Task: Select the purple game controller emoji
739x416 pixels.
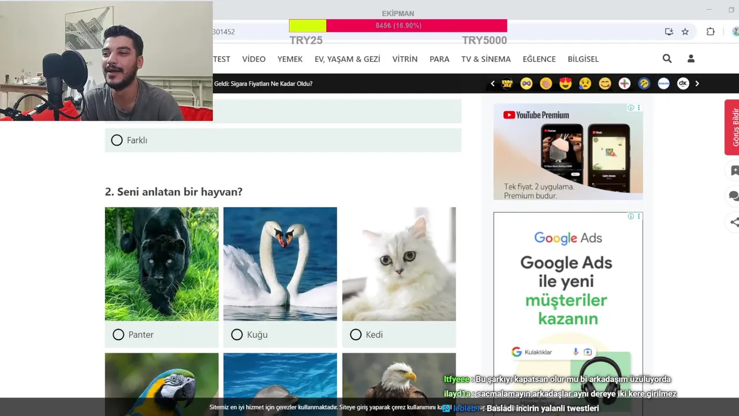Action: point(527,84)
